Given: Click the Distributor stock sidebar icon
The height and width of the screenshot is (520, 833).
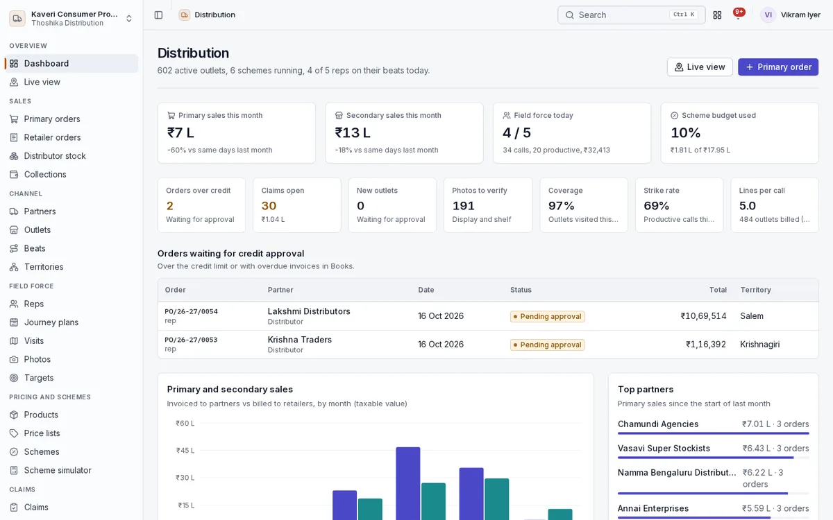Looking at the screenshot, I should click(x=14, y=156).
